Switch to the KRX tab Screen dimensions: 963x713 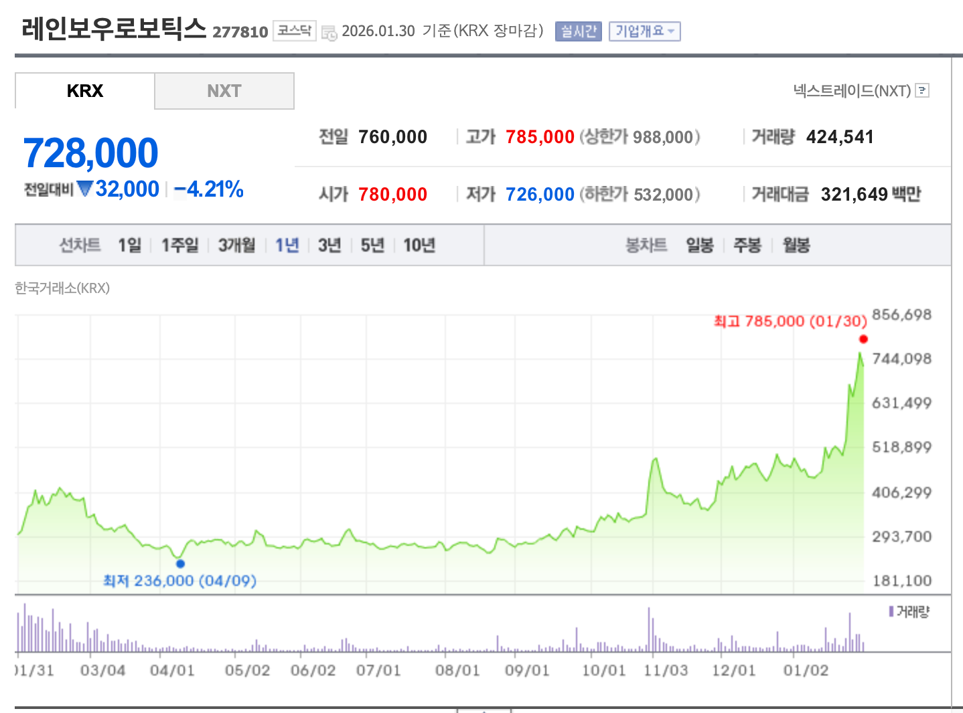(85, 91)
